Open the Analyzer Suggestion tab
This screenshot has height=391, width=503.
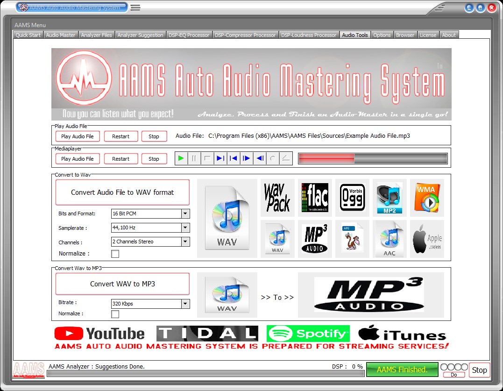click(x=140, y=34)
